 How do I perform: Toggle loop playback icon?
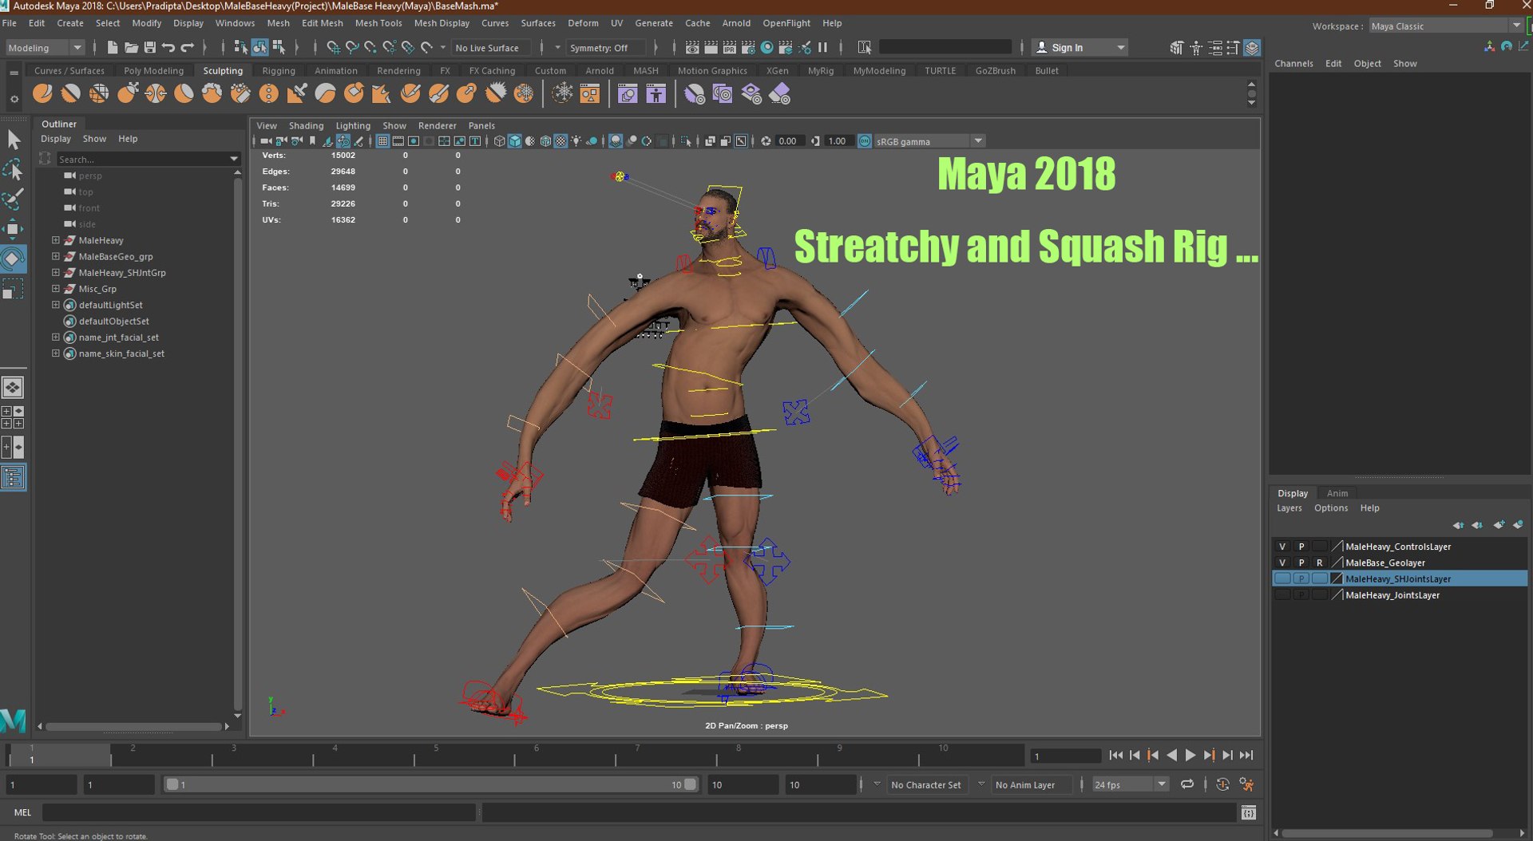1187,784
